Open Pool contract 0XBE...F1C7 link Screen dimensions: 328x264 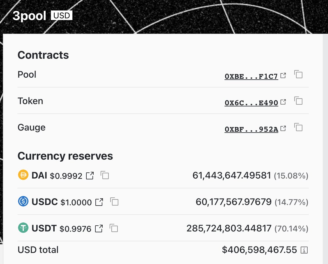click(251, 76)
